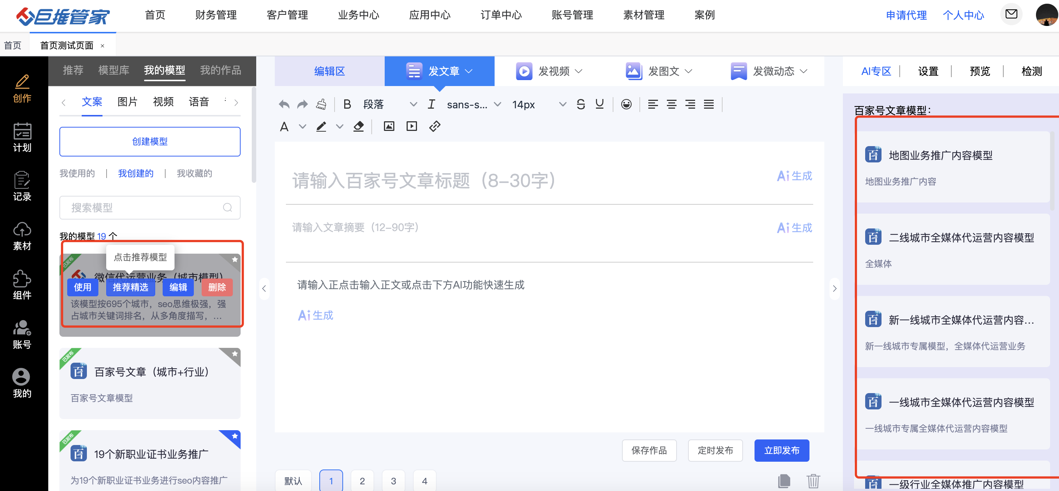Click the 使用 button on model card
The height and width of the screenshot is (491, 1059).
tap(83, 287)
